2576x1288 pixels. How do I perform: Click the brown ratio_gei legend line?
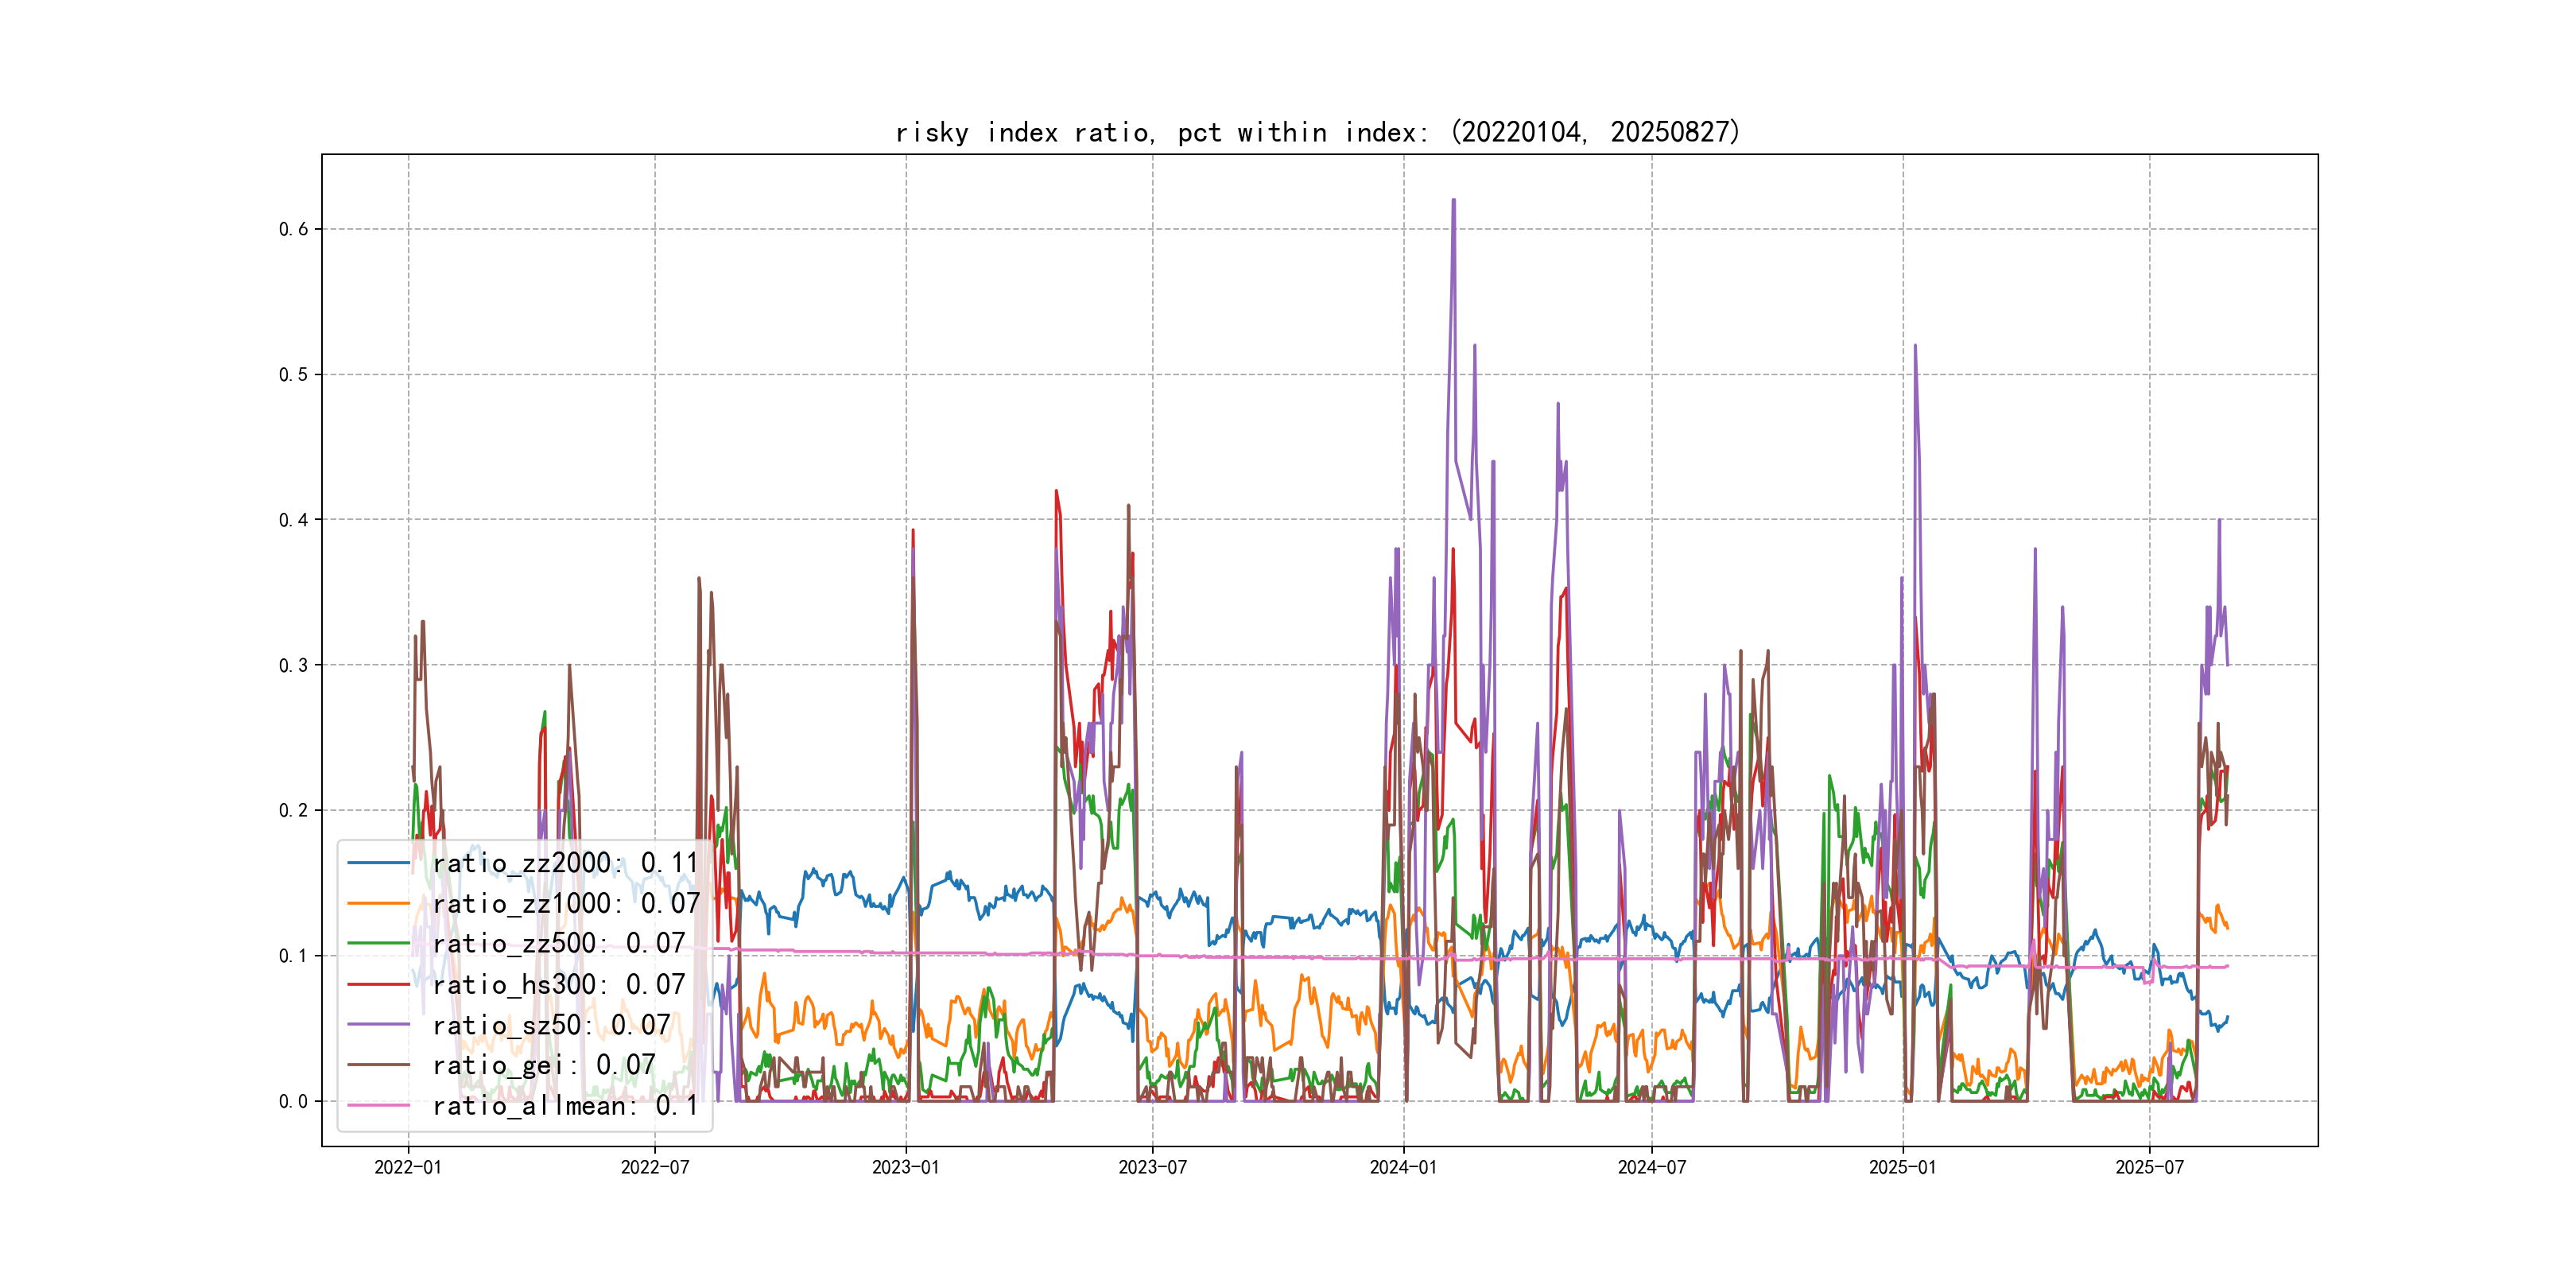tap(378, 1065)
